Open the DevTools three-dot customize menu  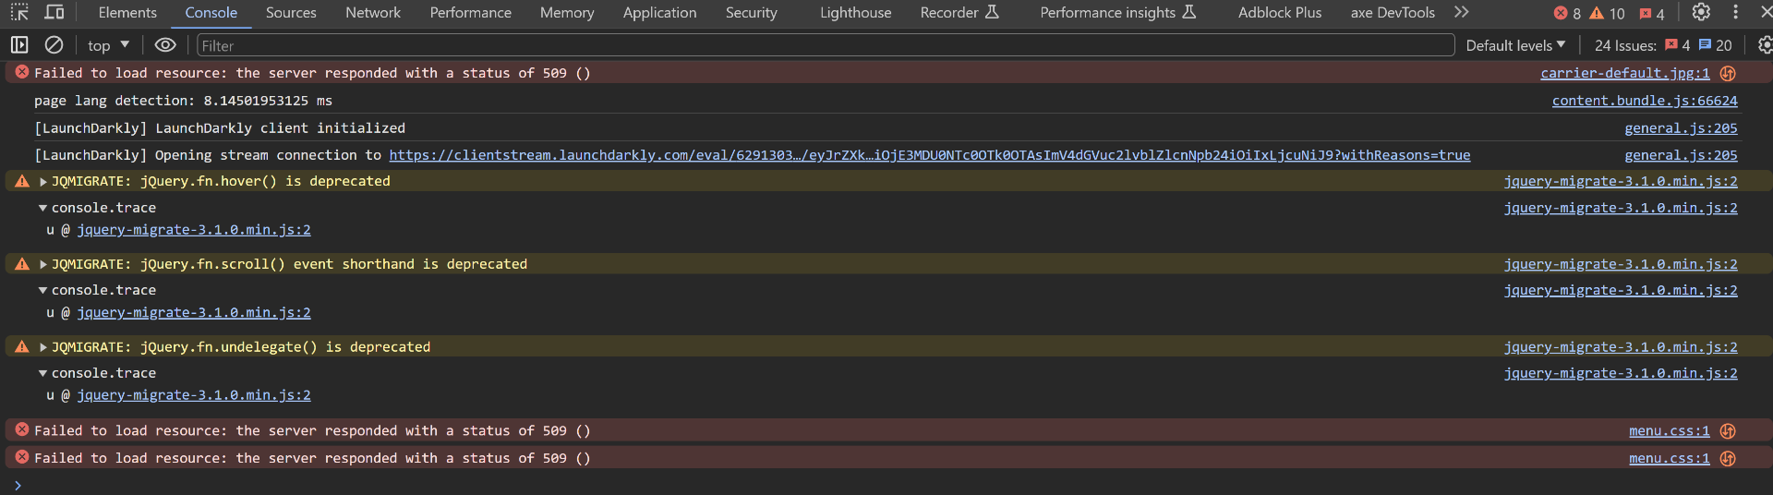1735,13
